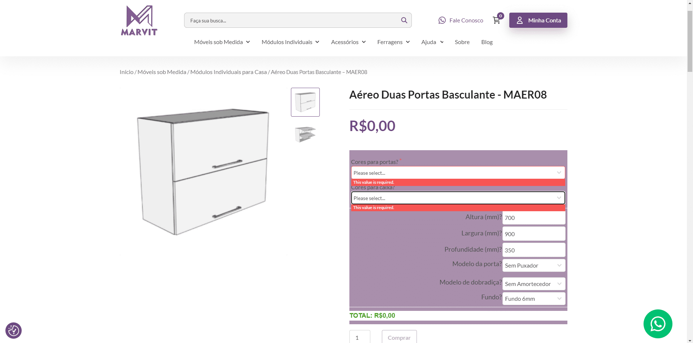Image resolution: width=693 pixels, height=343 pixels.
Task: Open the Modelo da porta dropdown
Action: coord(533,265)
